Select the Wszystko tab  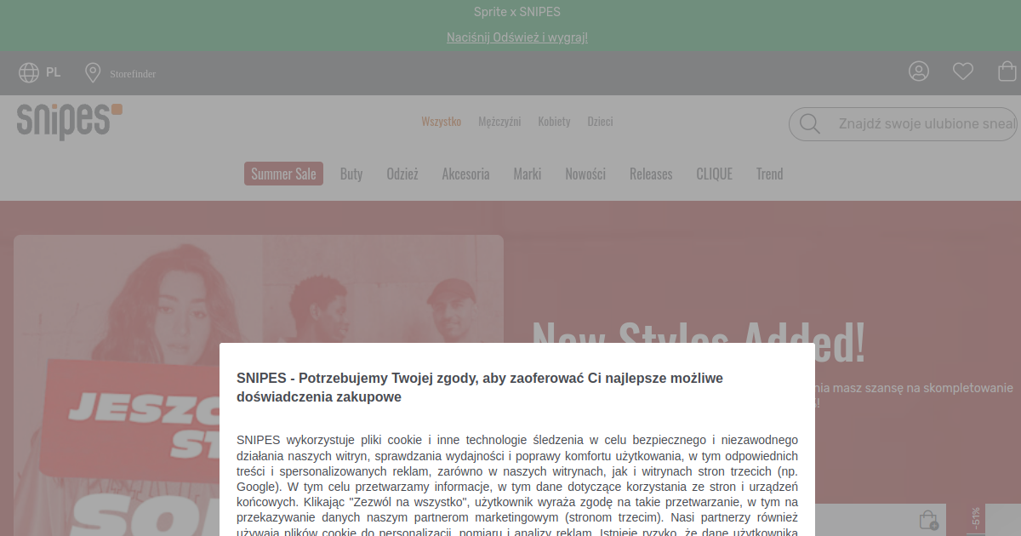pos(442,122)
